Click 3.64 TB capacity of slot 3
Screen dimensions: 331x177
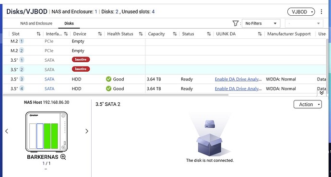point(154,79)
